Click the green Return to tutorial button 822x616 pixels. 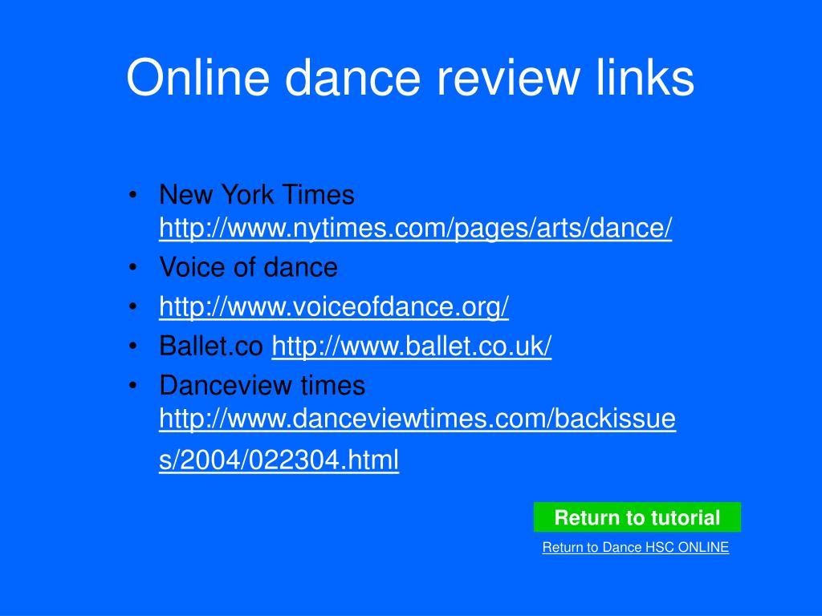pos(637,517)
